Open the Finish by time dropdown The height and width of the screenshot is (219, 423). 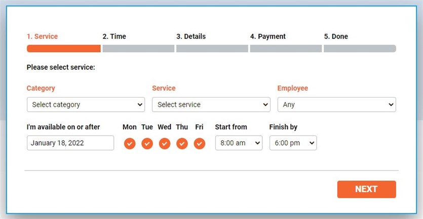pos(293,143)
